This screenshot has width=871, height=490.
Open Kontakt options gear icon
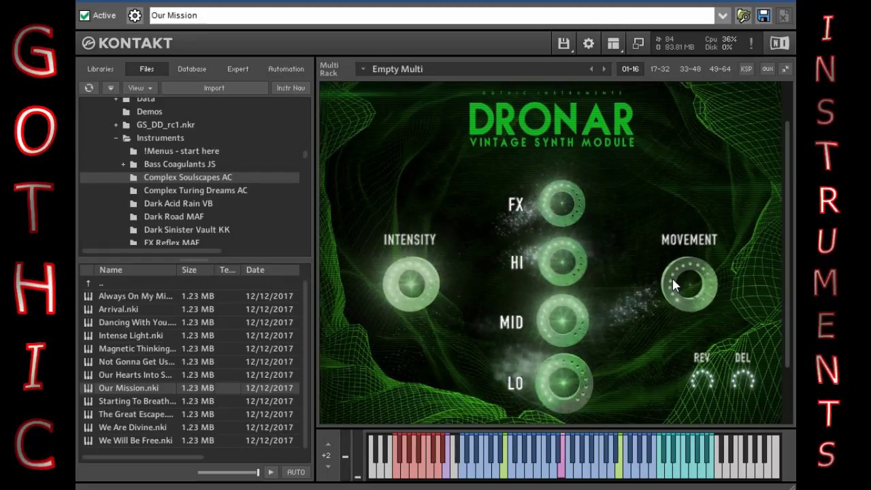pos(589,44)
